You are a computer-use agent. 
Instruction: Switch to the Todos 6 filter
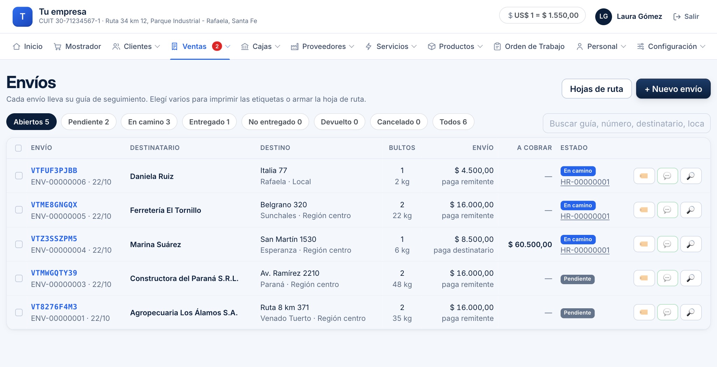453,122
